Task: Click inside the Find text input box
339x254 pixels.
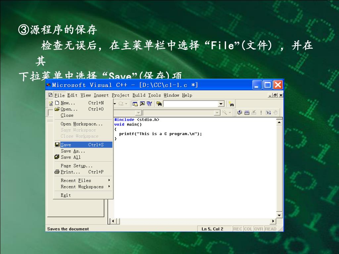Action: tap(191, 104)
